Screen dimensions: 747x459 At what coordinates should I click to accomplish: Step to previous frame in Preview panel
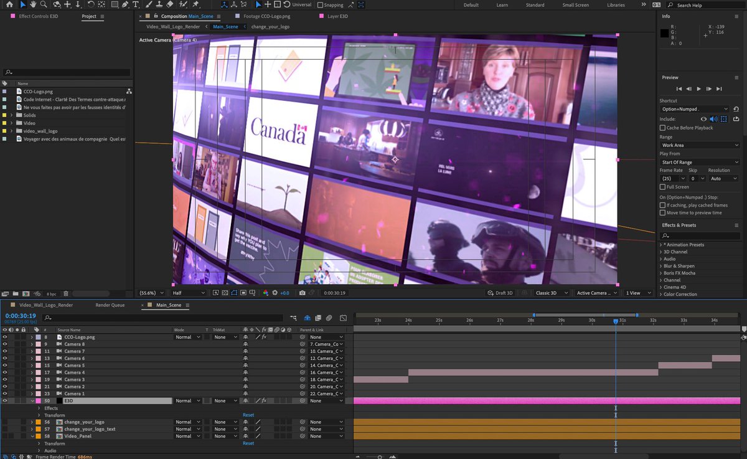(x=689, y=89)
